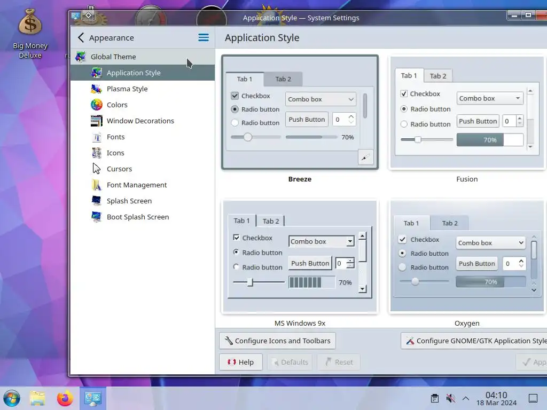The image size is (547, 410).
Task: Click Configure Icons and Toolbars button
Action: tap(277, 341)
